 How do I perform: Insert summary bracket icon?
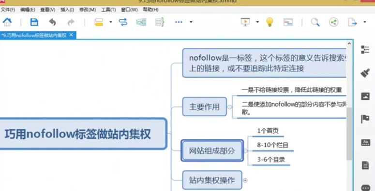coord(160,22)
